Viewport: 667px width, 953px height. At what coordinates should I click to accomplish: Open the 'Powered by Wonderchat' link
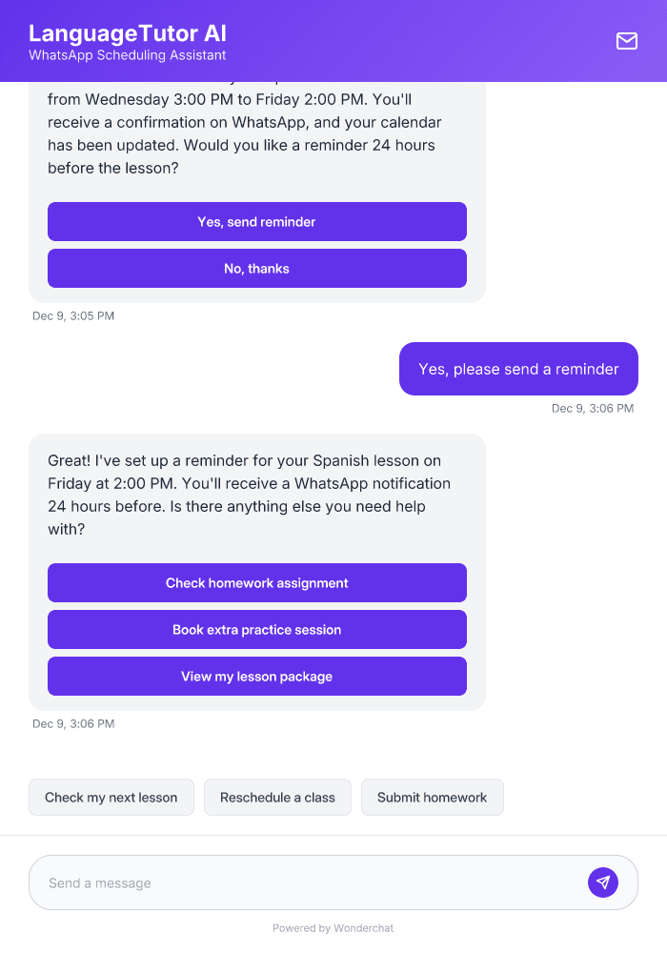(333, 927)
